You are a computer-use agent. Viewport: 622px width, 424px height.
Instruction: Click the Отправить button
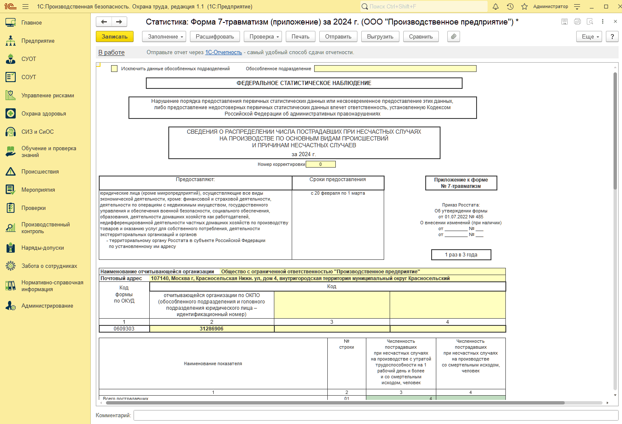338,37
